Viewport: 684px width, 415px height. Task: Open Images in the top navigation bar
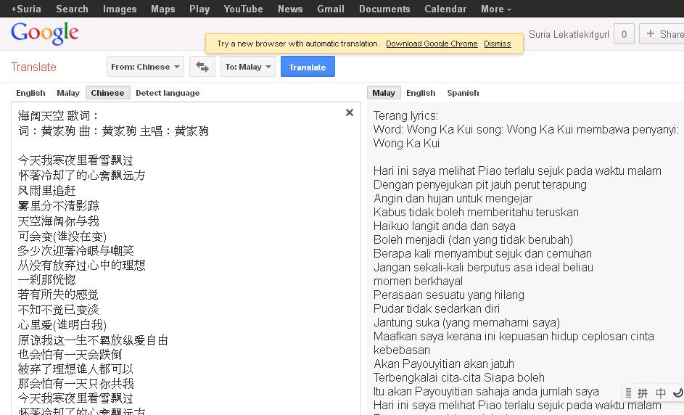point(120,9)
